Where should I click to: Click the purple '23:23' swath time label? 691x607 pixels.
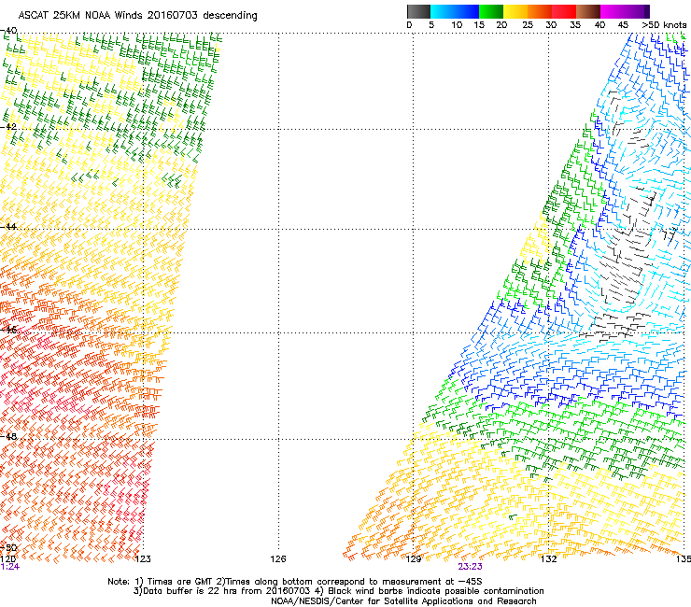470,567
